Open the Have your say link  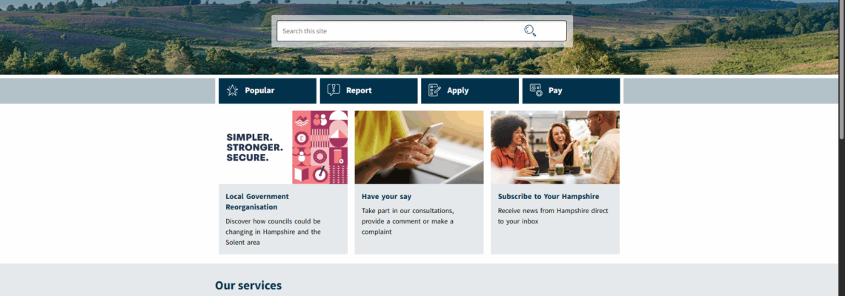pyautogui.click(x=386, y=196)
